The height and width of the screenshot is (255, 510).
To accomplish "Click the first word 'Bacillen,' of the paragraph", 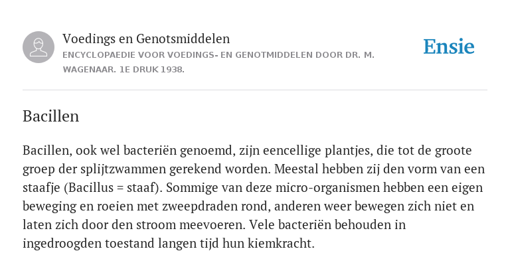I will [48, 151].
